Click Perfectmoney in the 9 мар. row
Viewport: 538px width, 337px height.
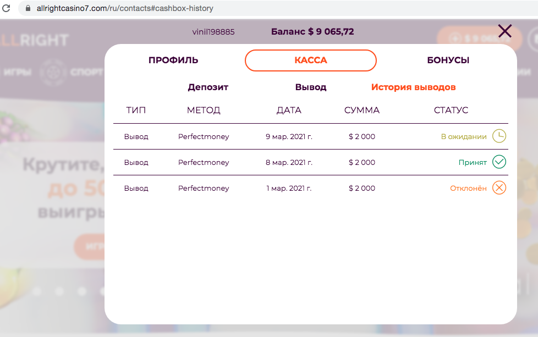coord(204,136)
